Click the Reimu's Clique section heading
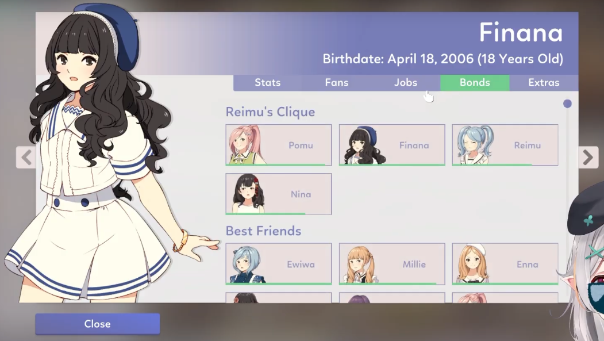The image size is (604, 341). click(271, 112)
